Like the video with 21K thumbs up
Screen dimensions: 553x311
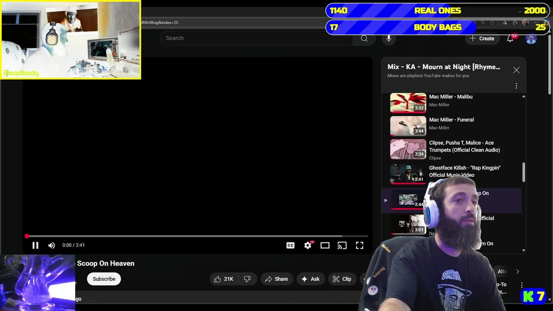pos(223,279)
